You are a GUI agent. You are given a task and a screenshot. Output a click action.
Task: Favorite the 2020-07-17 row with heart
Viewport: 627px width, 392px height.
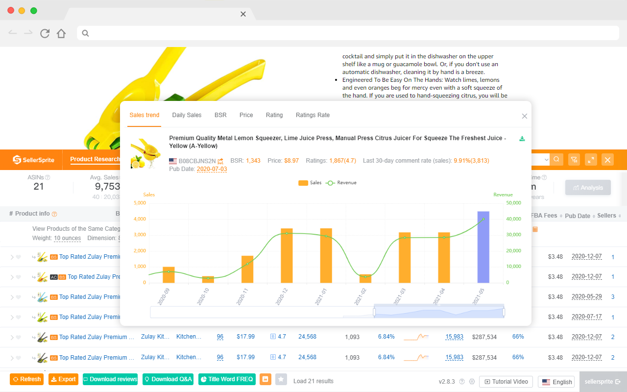pos(19,318)
